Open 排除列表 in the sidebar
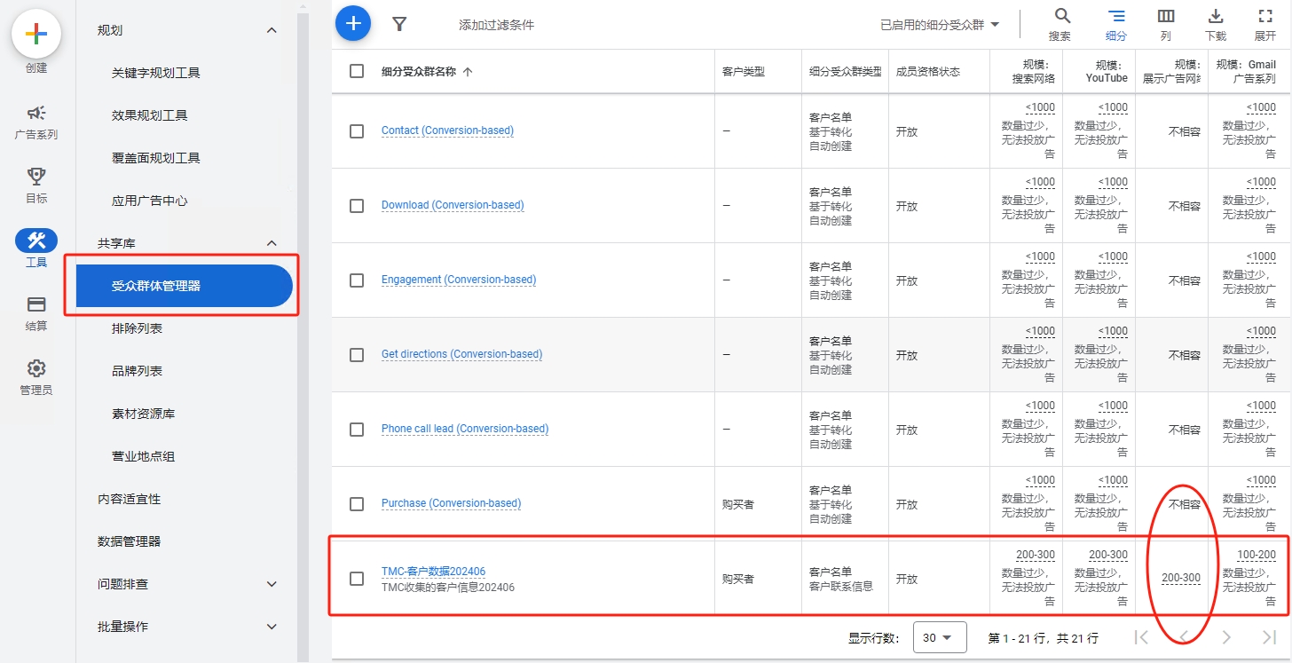 coord(138,328)
